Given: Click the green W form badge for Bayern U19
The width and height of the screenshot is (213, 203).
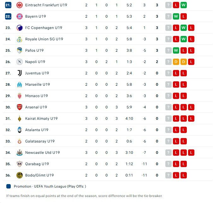Looking at the screenshot, I should click(176, 16).
